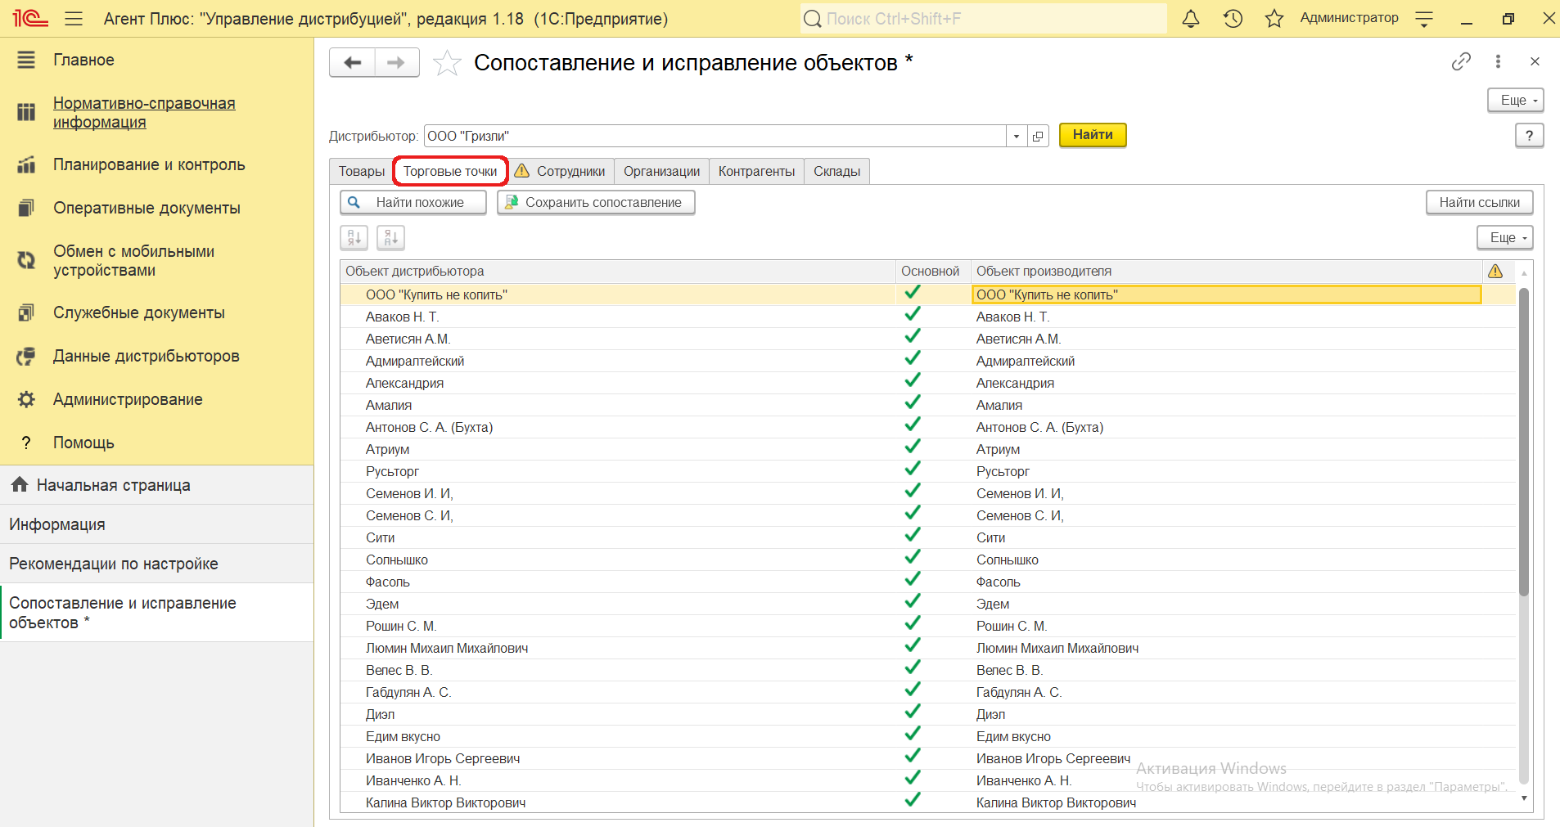This screenshot has width=1560, height=827.
Task: Switch to Сотрудники tab
Action: (x=561, y=171)
